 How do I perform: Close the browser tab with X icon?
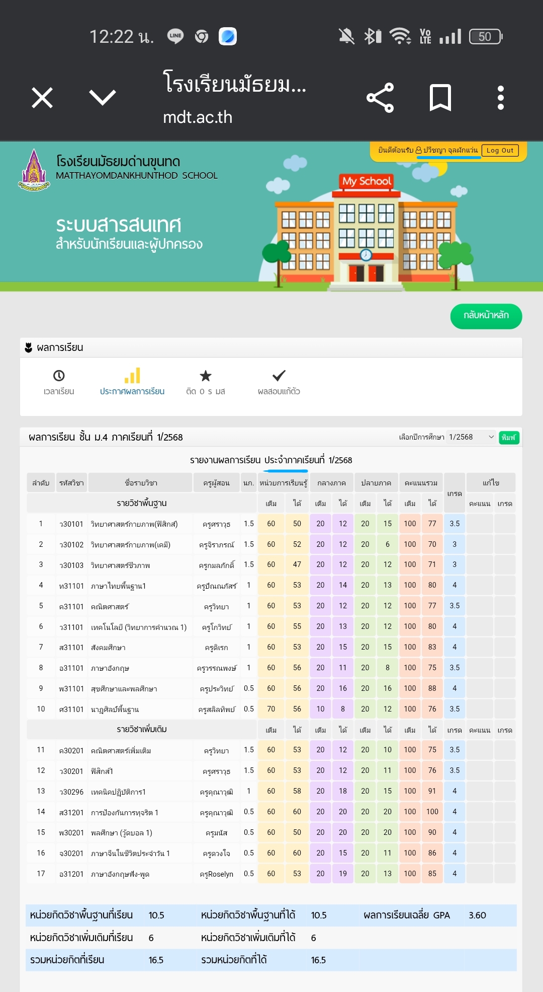42,98
